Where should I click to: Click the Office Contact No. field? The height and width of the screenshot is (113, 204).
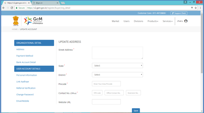click(114, 93)
